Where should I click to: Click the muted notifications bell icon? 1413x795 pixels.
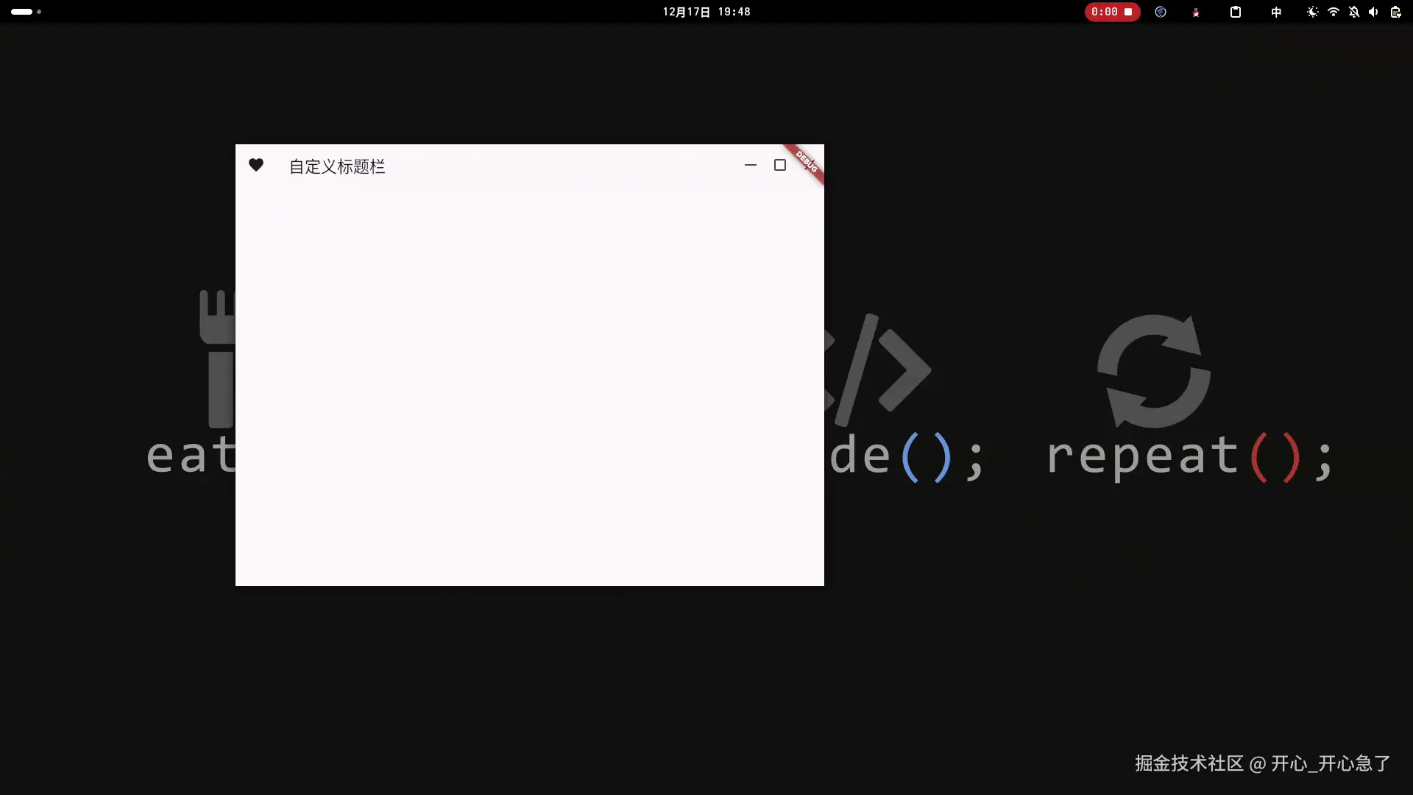point(1354,12)
